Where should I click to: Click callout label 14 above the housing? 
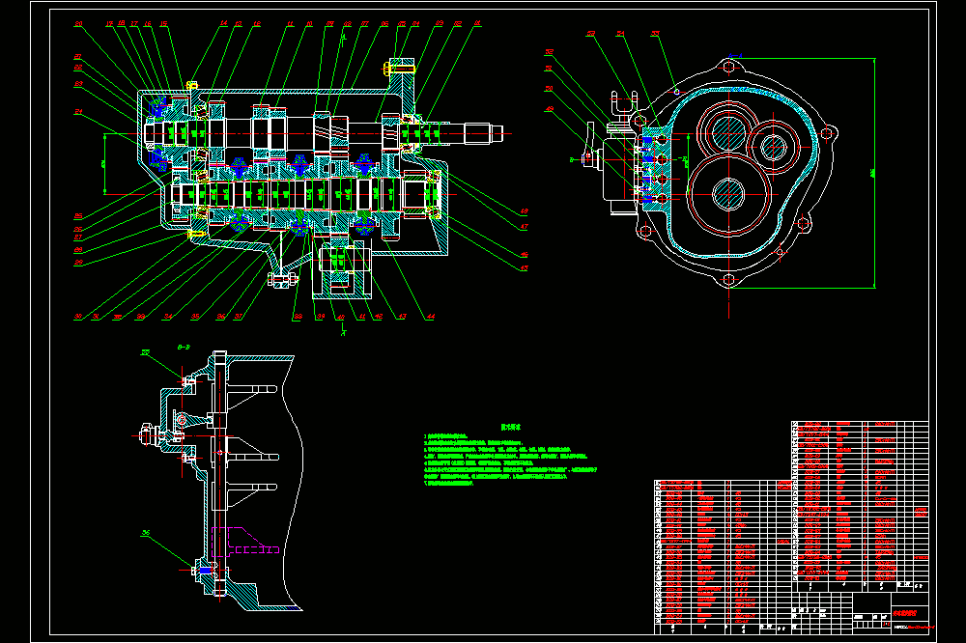point(224,23)
